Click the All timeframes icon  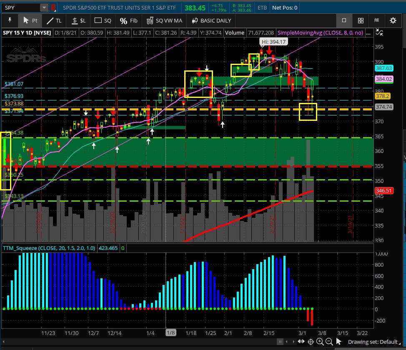[376, 20]
